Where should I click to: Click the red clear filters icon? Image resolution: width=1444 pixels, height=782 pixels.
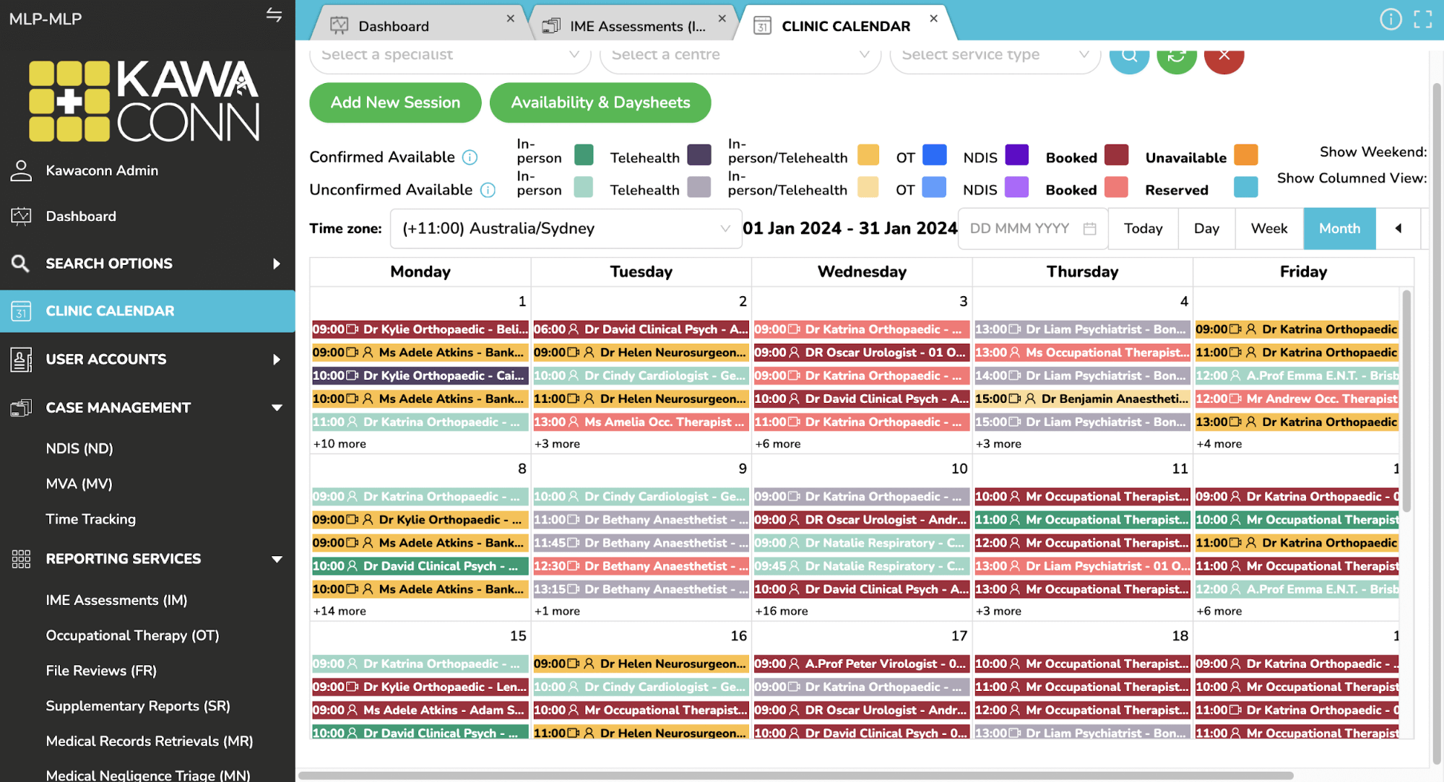tap(1224, 56)
